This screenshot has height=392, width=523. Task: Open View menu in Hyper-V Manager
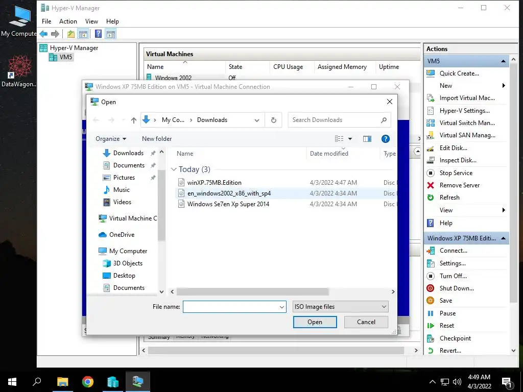[91, 21]
